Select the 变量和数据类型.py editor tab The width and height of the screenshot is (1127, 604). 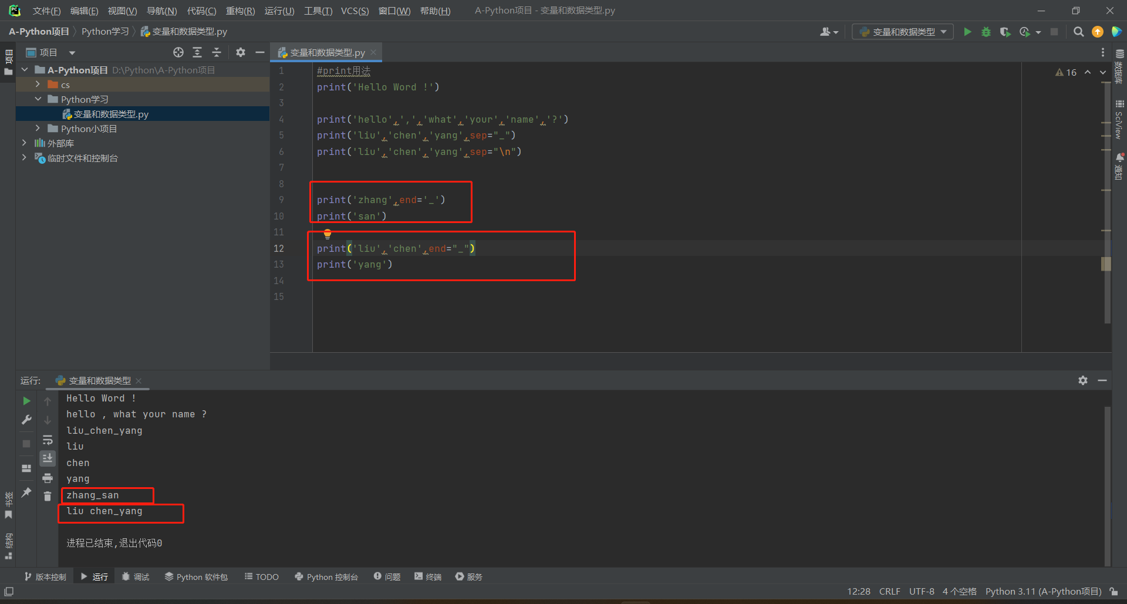(x=327, y=52)
